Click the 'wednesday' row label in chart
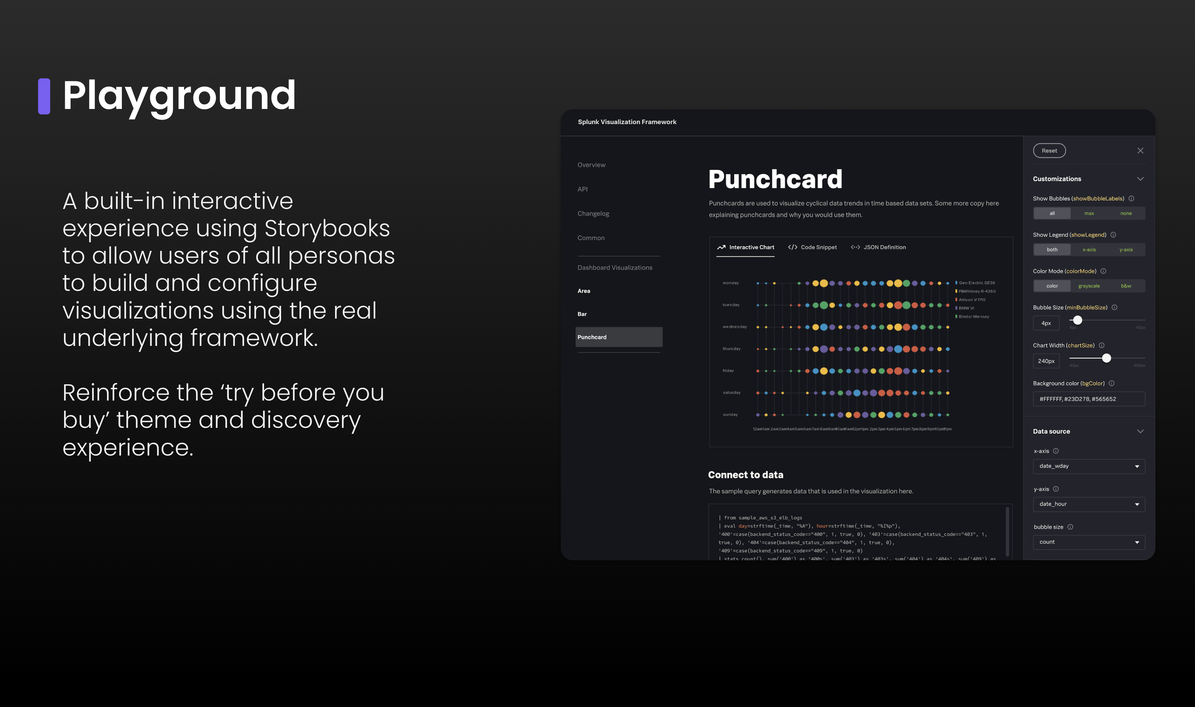The height and width of the screenshot is (707, 1195). pyautogui.click(x=735, y=327)
